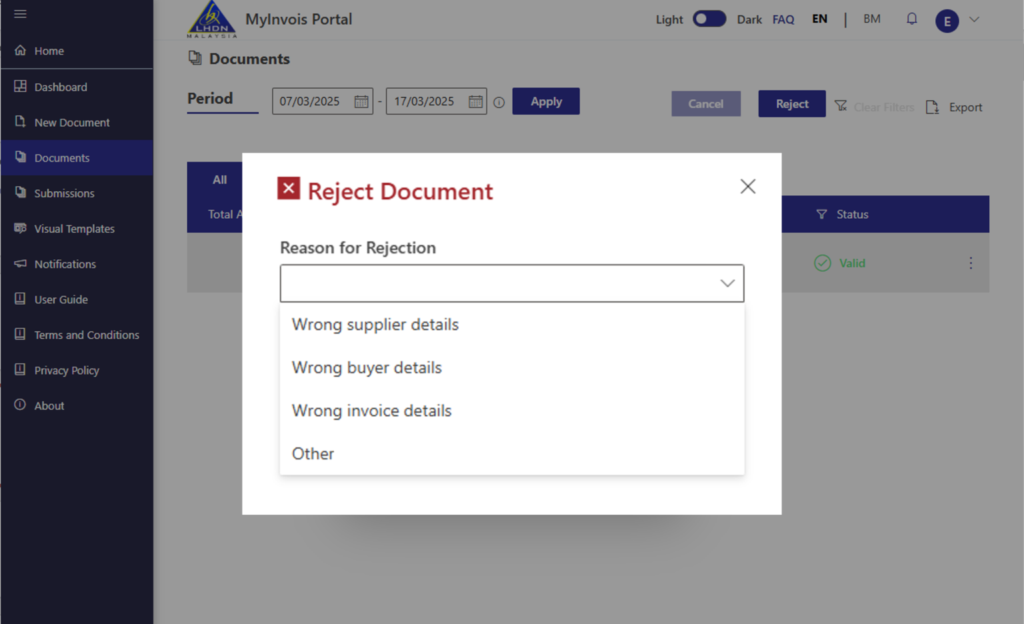The image size is (1024, 624).
Task: Click the Valid status text
Action: click(x=852, y=263)
